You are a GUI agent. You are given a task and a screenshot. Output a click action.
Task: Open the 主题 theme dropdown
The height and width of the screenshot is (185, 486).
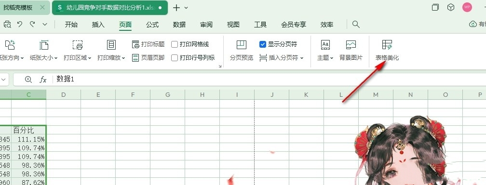pos(325,58)
